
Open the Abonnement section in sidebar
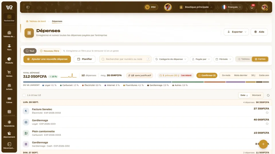pyautogui.click(x=9, y=135)
